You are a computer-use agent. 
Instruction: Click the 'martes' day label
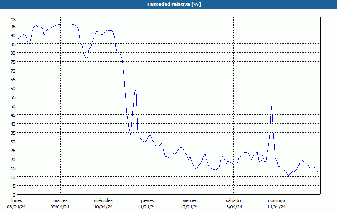point(60,200)
